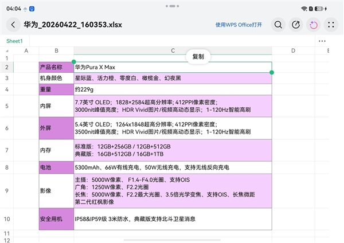344x243 pixels.
Task: Select column header A
Action: tap(26, 51)
